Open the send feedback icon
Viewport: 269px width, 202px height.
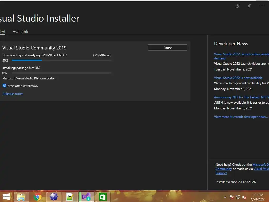(x=250, y=6)
